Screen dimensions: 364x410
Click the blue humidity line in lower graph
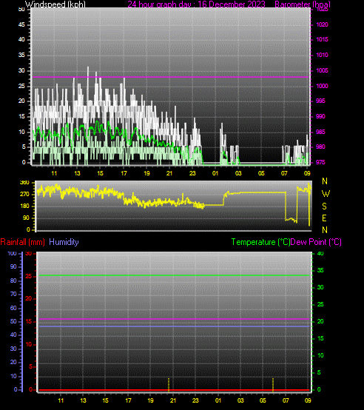[x=174, y=326]
